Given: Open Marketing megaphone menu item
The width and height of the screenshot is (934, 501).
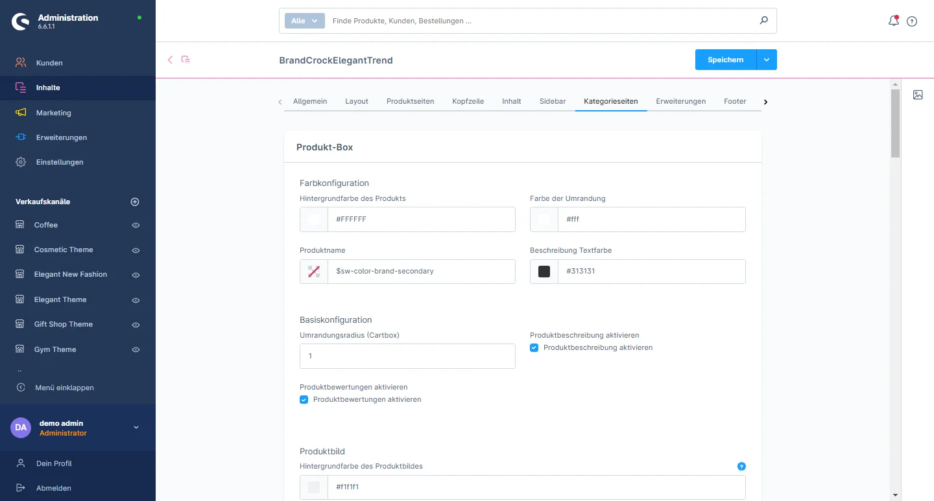Looking at the screenshot, I should (x=53, y=113).
